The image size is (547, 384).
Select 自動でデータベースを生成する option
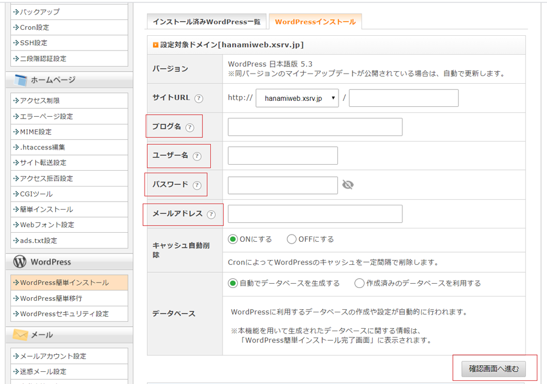tap(233, 283)
